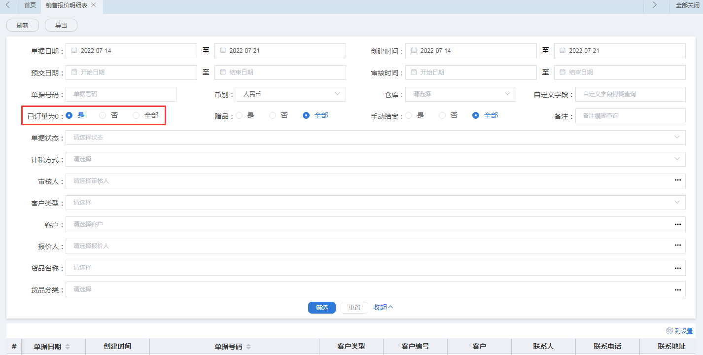Image resolution: width=703 pixels, height=355 pixels.
Task: Open the 仓库 dropdown
Action: point(460,94)
